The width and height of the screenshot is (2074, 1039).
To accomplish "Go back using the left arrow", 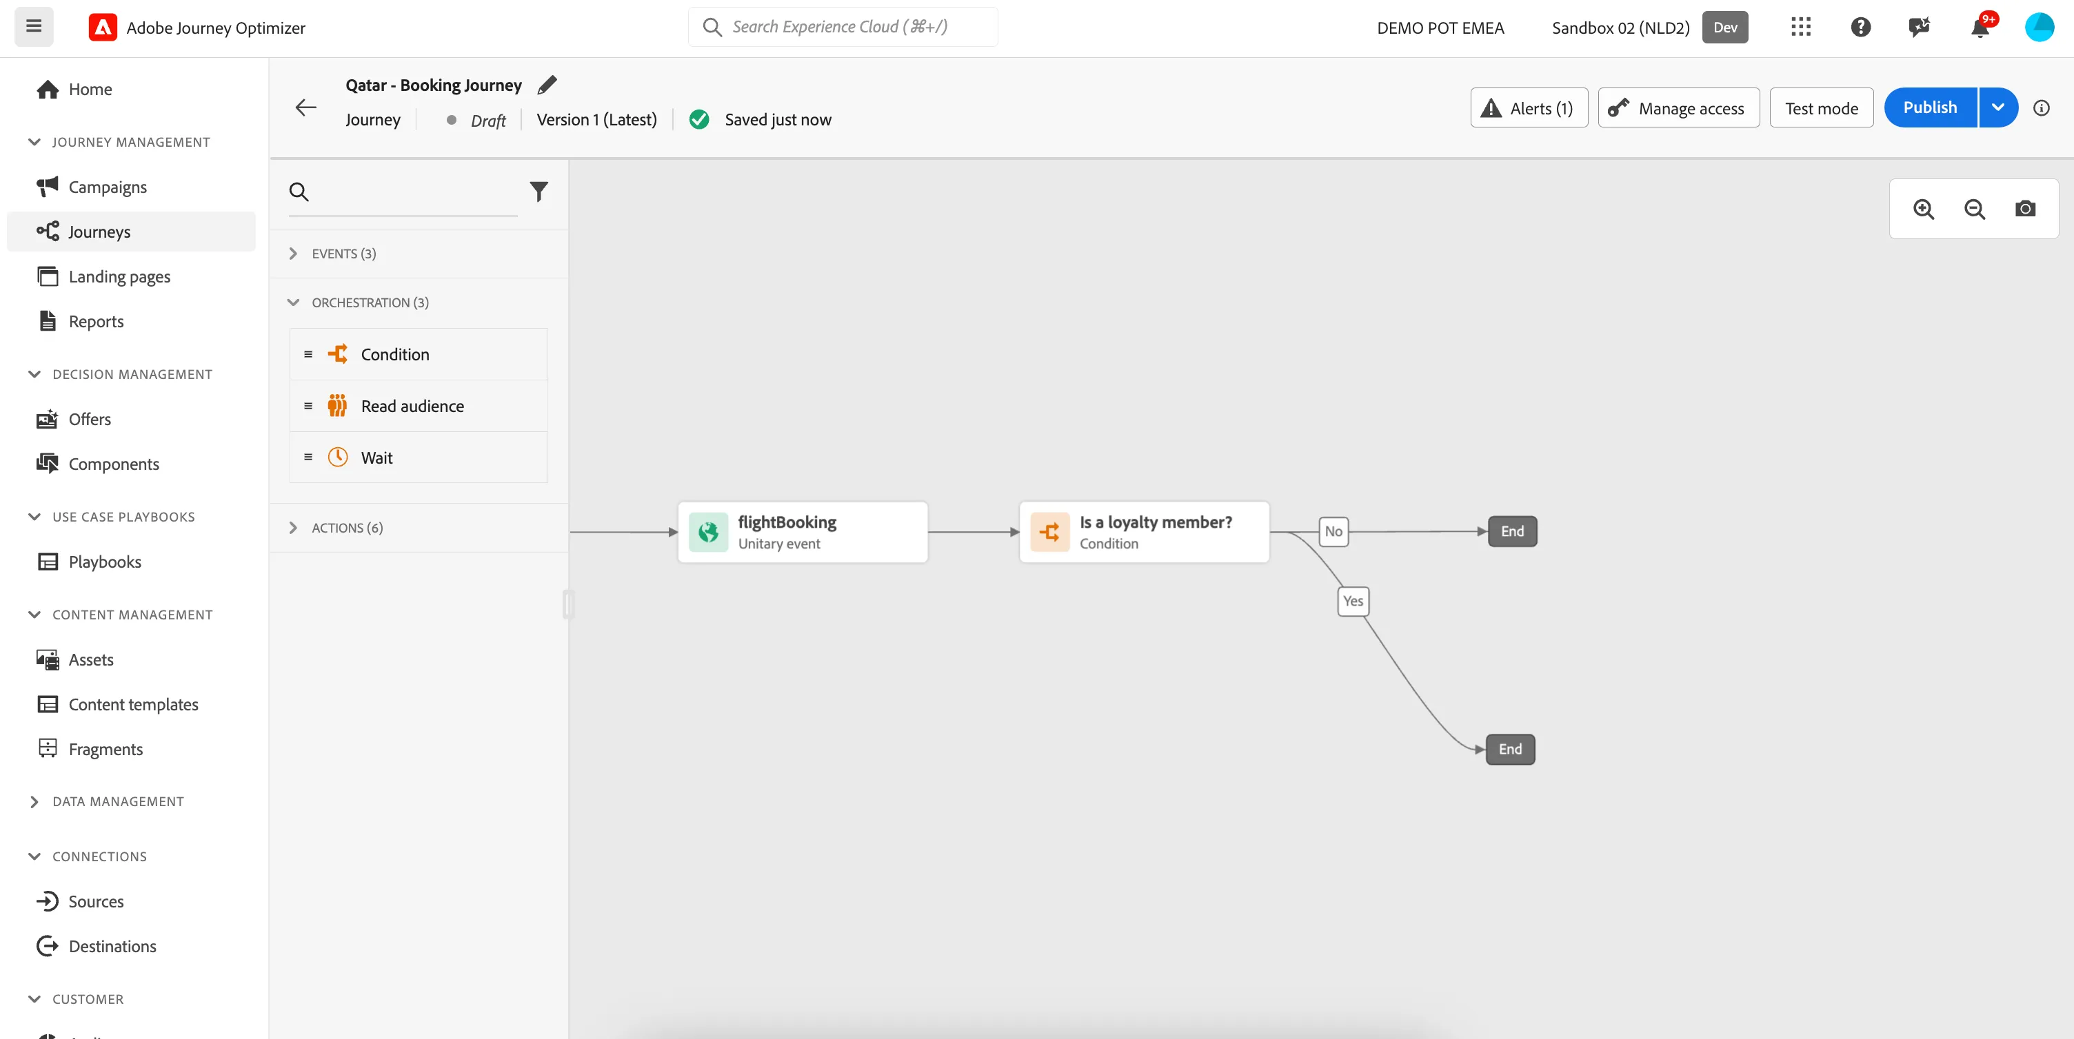I will coord(305,108).
